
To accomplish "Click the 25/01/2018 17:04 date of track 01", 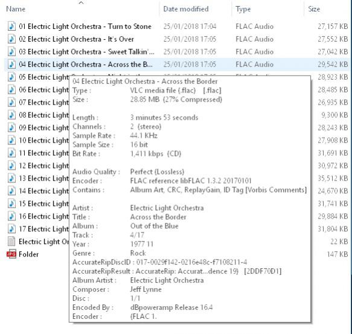I will (190, 27).
